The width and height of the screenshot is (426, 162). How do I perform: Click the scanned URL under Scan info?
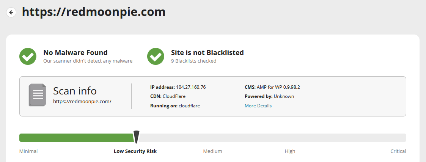82,101
